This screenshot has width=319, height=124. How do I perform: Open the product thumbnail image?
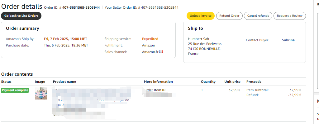tap(41, 94)
